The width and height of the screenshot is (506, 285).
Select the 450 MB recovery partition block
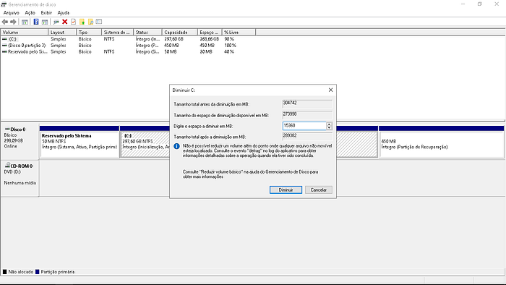[x=442, y=142]
